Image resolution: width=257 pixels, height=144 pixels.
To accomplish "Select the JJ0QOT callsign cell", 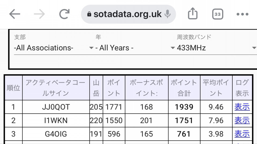I will pyautogui.click(x=56, y=107).
